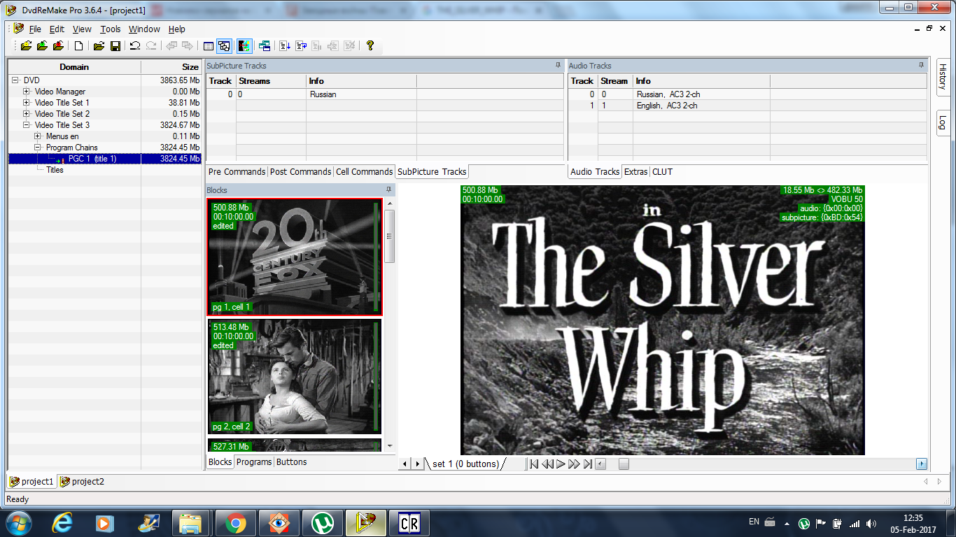956x537 pixels.
Task: Click the red-arrow export folder toolbar icon
Action: click(58, 46)
